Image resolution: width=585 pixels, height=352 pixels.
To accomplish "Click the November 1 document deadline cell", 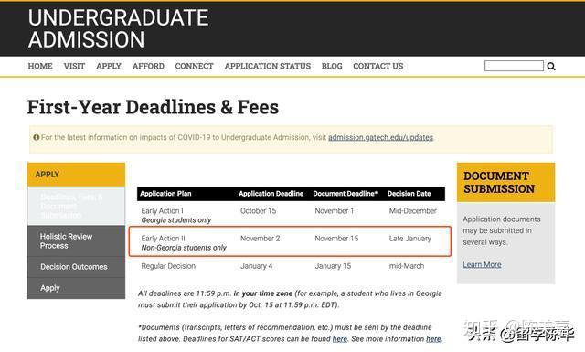I will [334, 211].
